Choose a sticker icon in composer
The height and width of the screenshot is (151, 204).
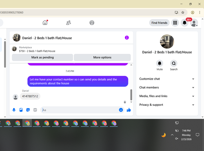coord(28,110)
